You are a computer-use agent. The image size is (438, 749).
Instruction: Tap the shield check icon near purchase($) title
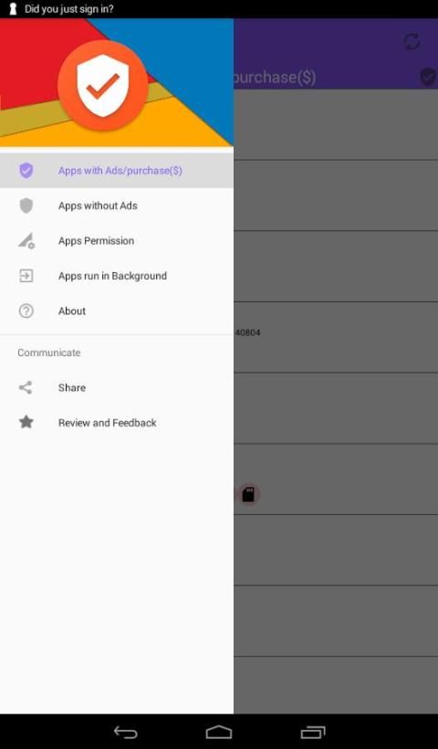coord(428,77)
